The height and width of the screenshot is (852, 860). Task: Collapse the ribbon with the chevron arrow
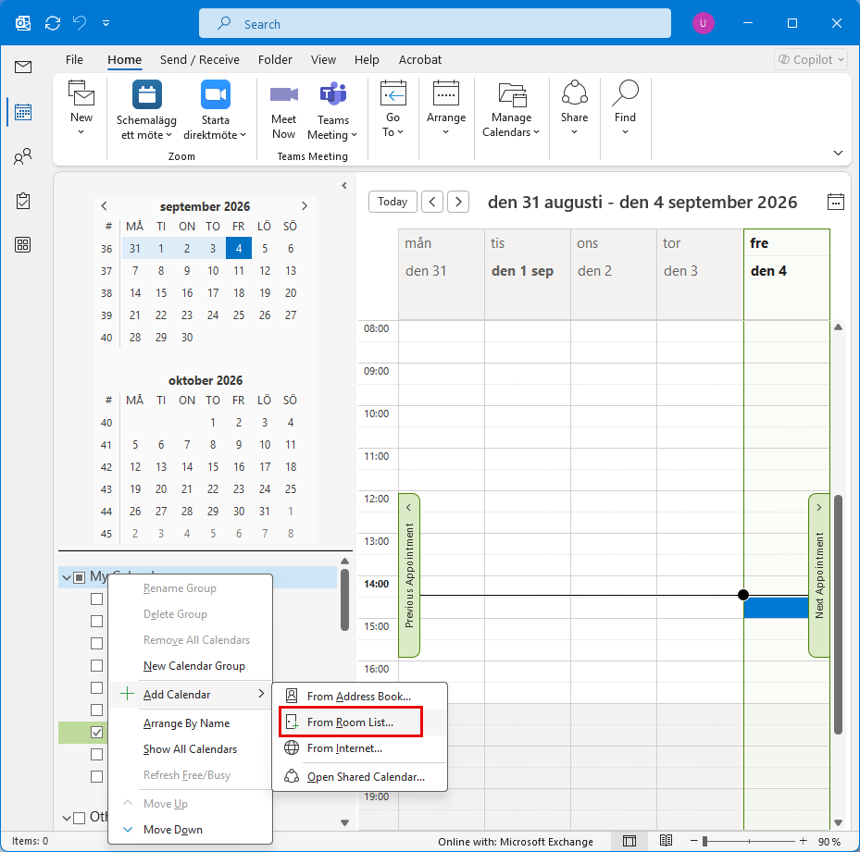(838, 153)
